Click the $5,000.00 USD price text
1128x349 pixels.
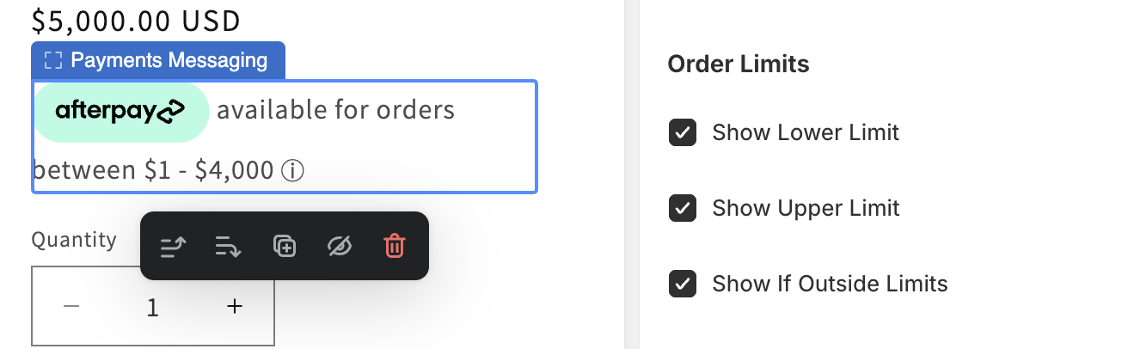136,20
